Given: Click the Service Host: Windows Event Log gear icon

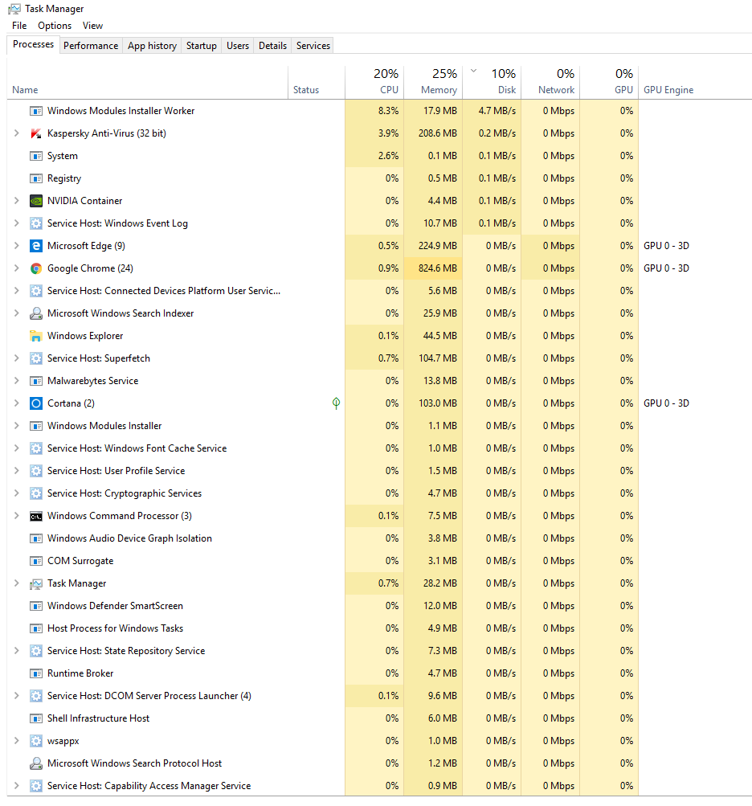Looking at the screenshot, I should [x=36, y=223].
